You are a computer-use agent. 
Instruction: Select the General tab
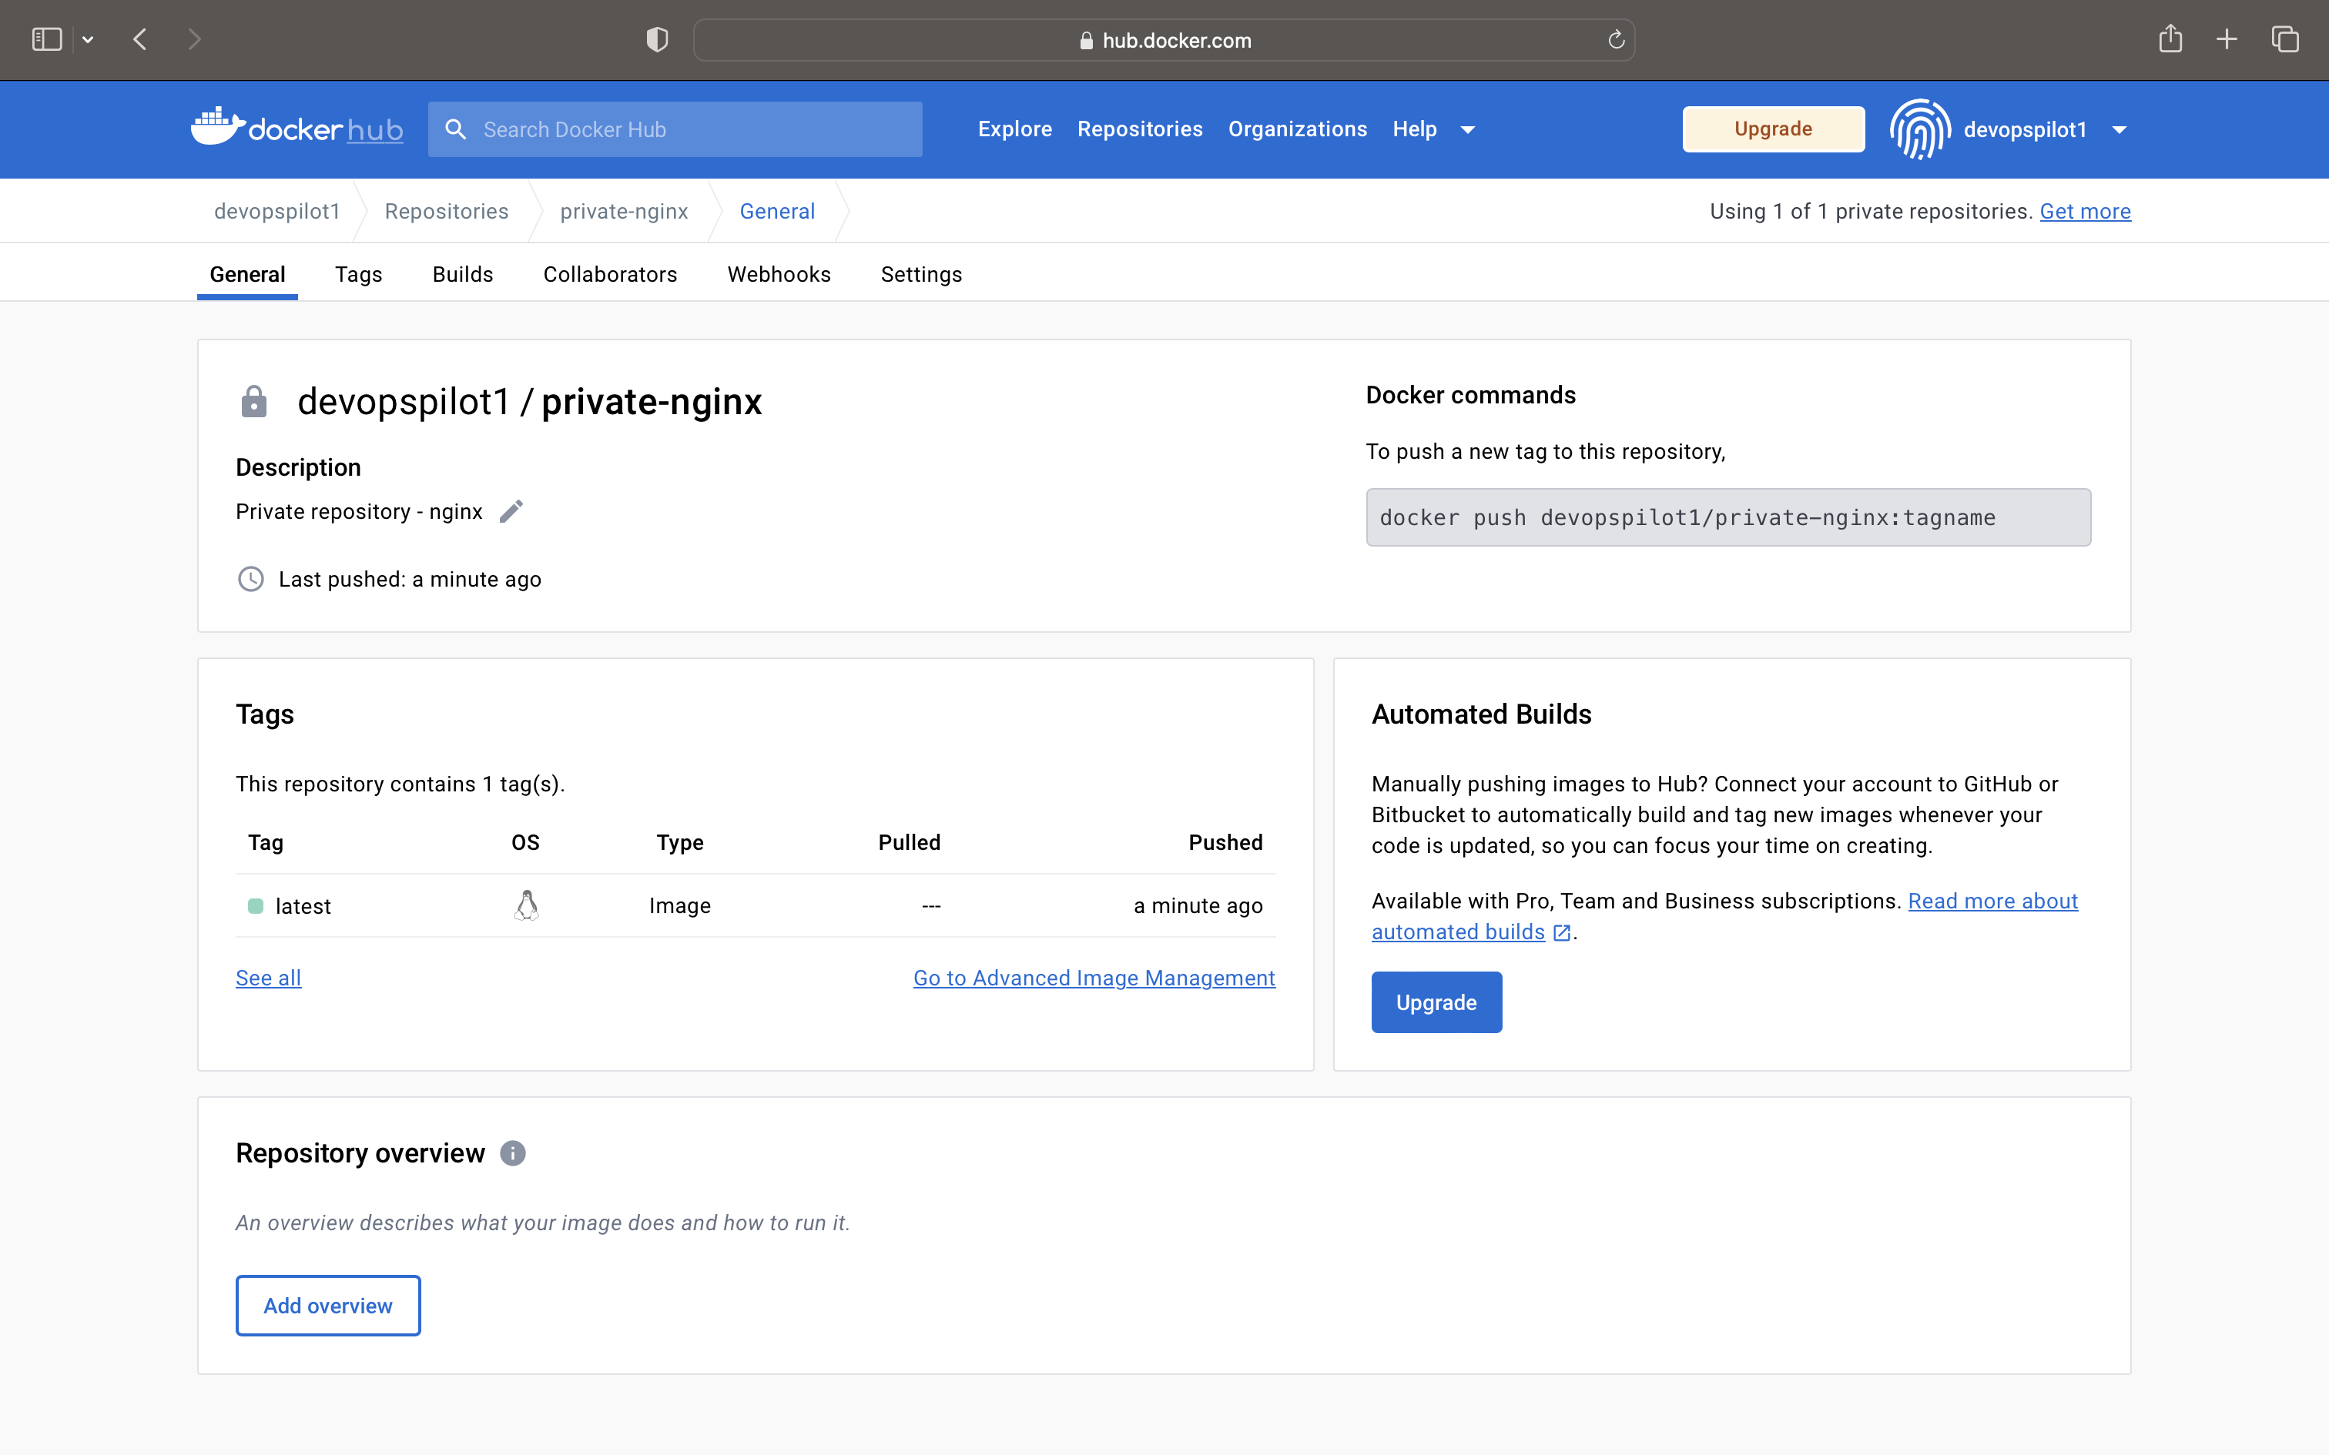247,274
